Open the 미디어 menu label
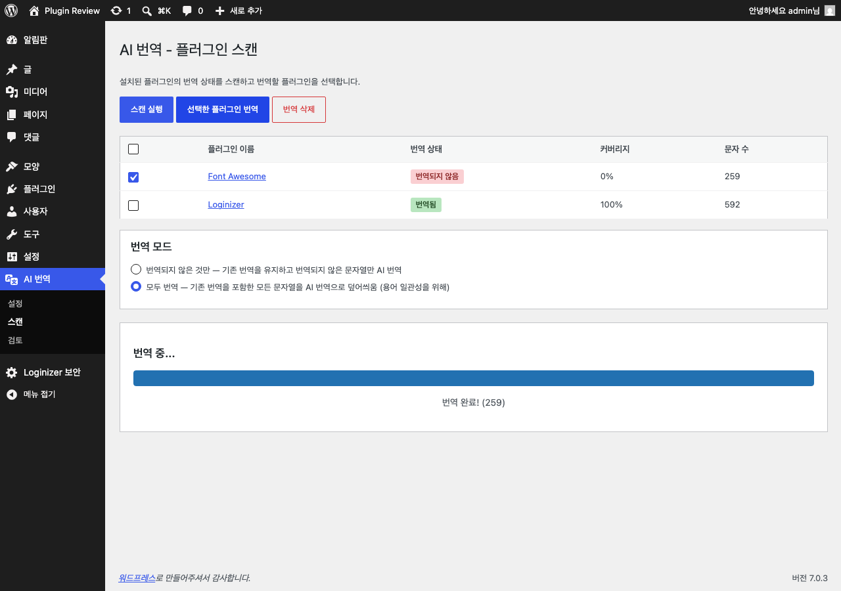Screen dimensions: 841x591 [x=35, y=92]
